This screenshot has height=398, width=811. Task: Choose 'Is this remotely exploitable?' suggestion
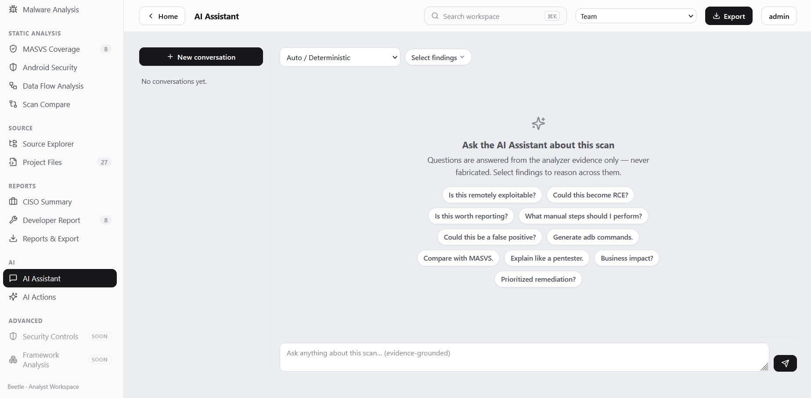(492, 195)
